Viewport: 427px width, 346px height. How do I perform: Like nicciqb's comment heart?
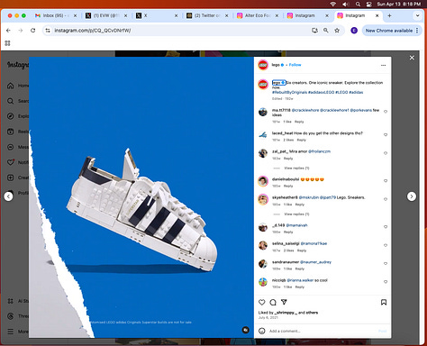[x=386, y=282]
